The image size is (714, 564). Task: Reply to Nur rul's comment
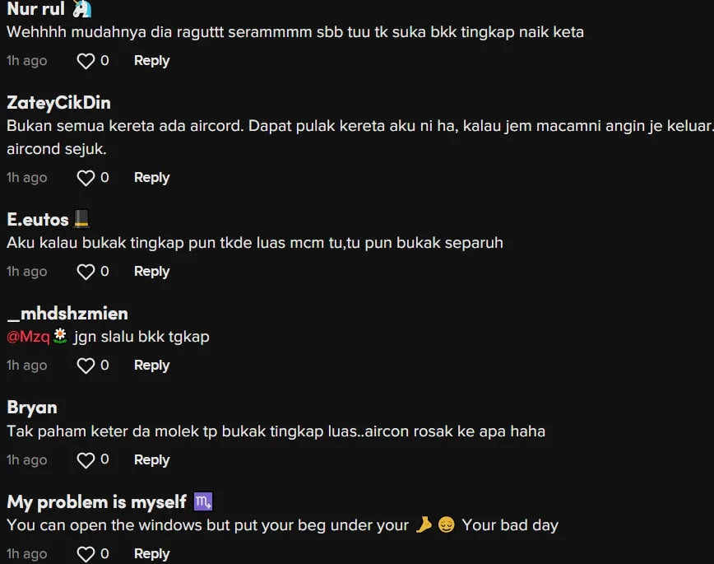point(151,61)
